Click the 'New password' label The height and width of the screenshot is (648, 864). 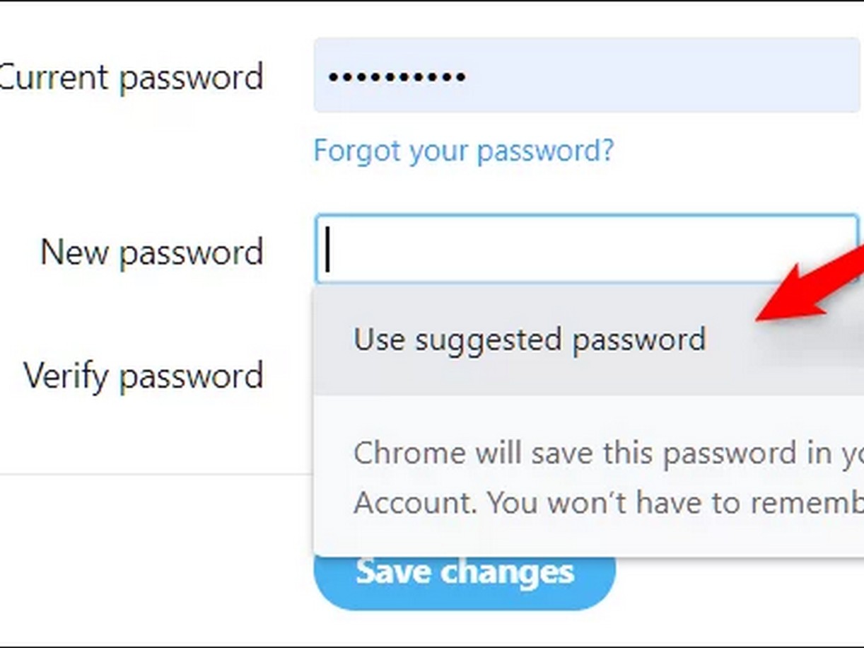(x=151, y=253)
